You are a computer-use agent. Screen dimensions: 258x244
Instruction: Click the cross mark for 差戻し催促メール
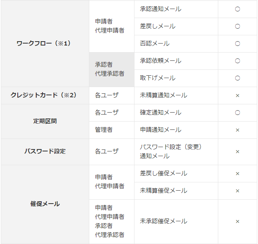238,173
